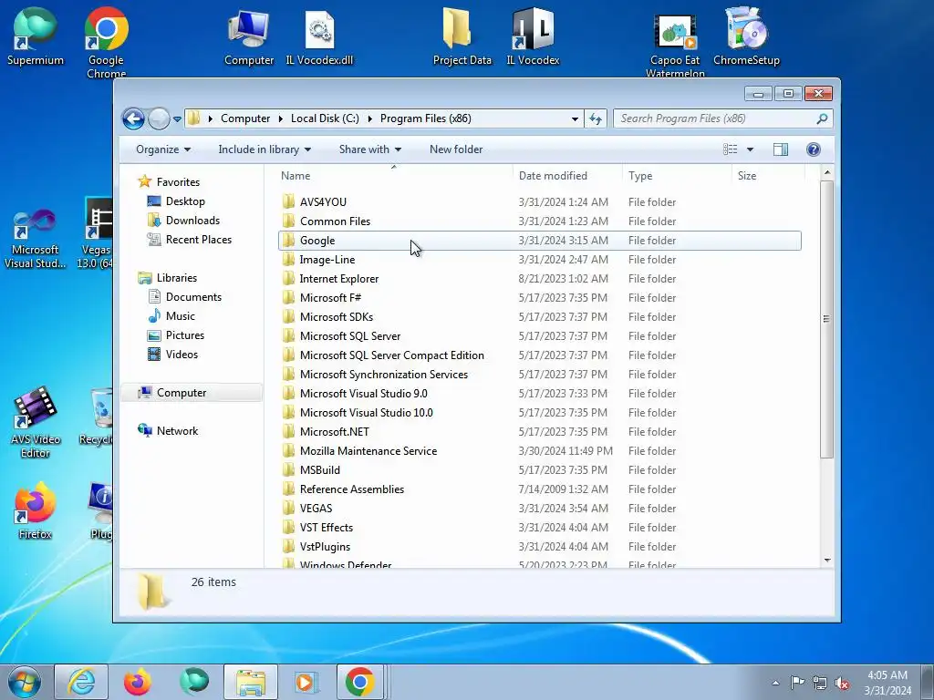Click the Explorer Forward navigation button

[x=159, y=119]
